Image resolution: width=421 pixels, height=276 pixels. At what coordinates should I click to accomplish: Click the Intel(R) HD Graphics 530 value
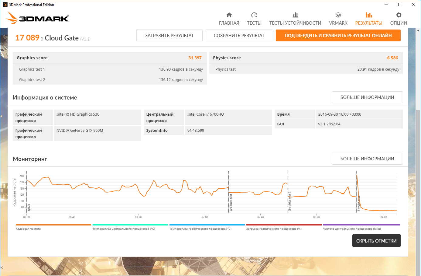(x=78, y=114)
